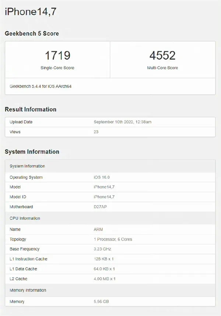Click the Model ID row value
Image resolution: width=221 pixels, height=316 pixels.
point(104,197)
